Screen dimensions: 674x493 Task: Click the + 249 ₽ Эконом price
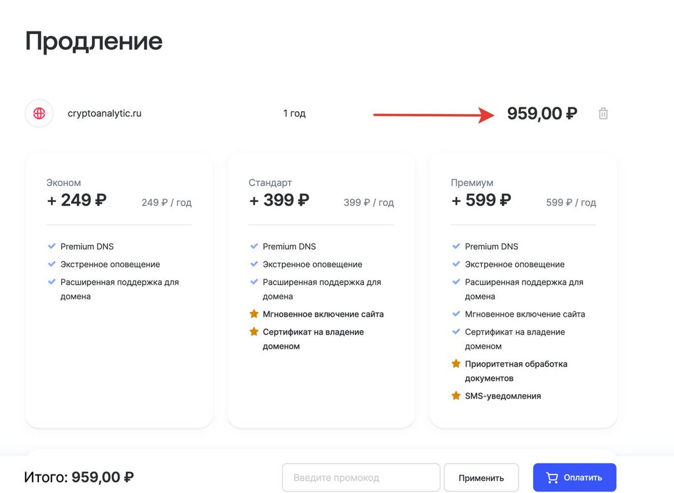(76, 200)
